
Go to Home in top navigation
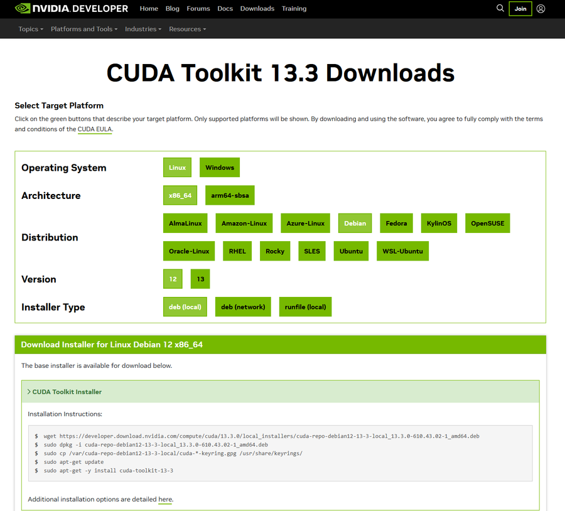149,8
